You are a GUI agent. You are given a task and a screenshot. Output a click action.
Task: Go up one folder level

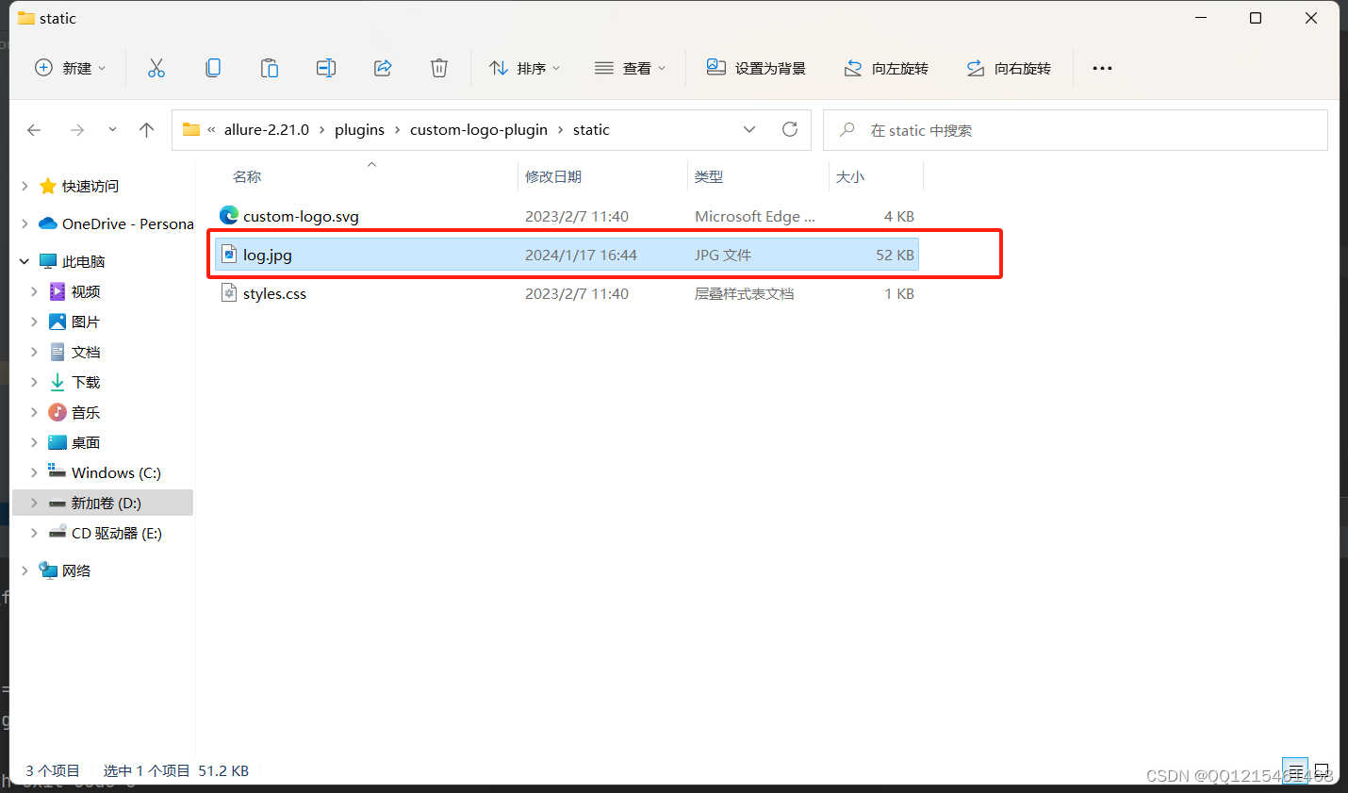click(x=146, y=130)
